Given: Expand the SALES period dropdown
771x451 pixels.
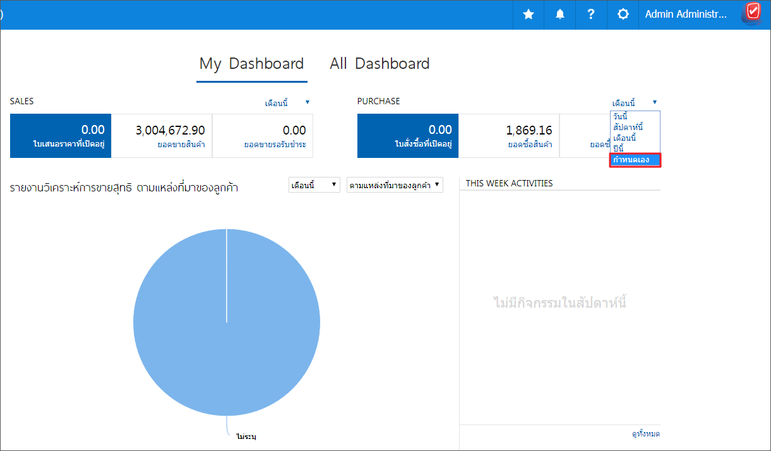Looking at the screenshot, I should coord(287,103).
